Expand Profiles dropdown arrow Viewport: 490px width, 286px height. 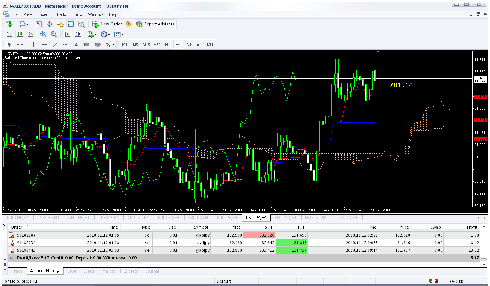click(28, 24)
